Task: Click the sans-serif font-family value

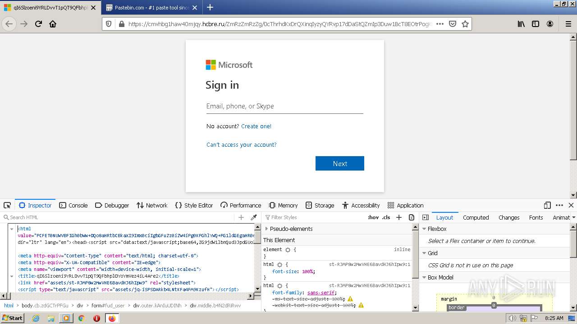Action: click(321, 292)
